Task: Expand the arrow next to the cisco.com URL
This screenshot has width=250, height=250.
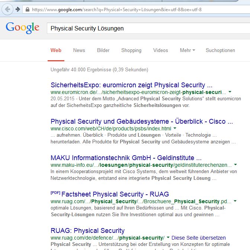Action: point(175,128)
